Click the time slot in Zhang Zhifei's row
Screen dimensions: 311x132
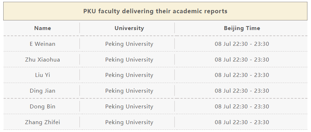coord(242,122)
